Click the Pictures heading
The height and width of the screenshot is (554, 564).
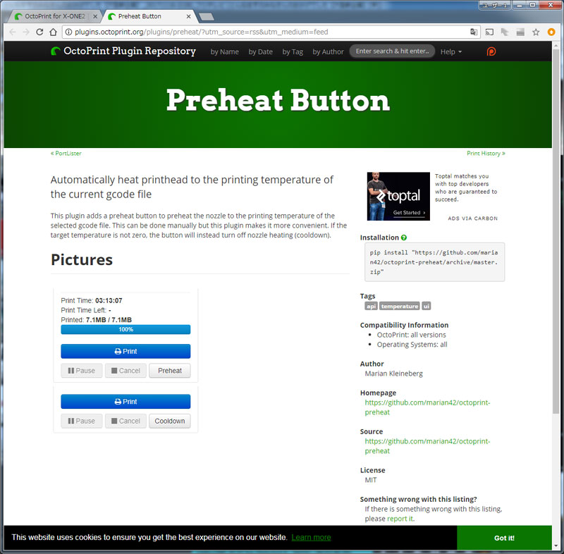[x=82, y=260]
